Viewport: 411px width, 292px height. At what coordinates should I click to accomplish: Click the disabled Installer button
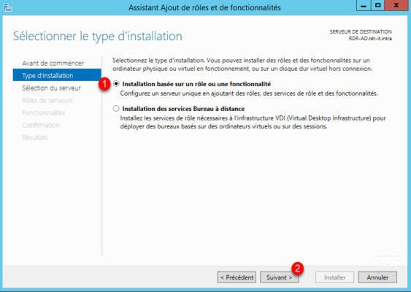coord(335,277)
